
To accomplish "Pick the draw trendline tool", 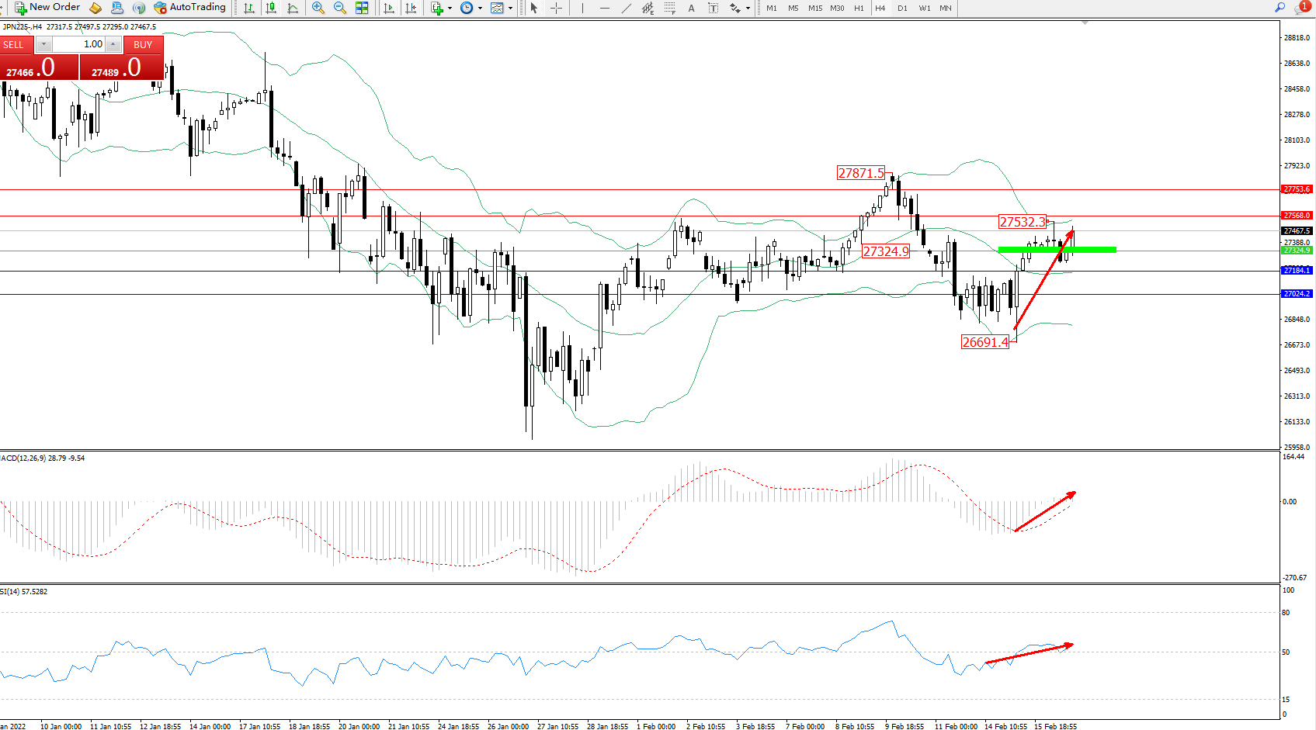I will [x=626, y=8].
